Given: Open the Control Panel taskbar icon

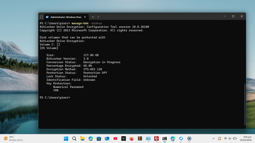Looking at the screenshot, I should coord(148,139).
